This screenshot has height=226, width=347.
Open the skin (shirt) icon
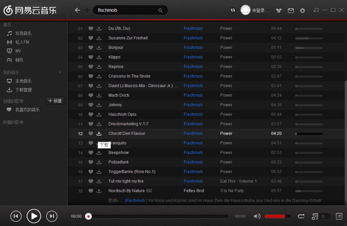tap(279, 10)
